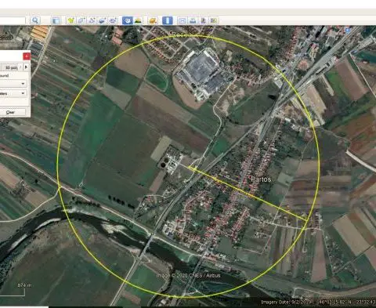
Task: Click the View in Google Maps icon
Action: coord(214,20)
